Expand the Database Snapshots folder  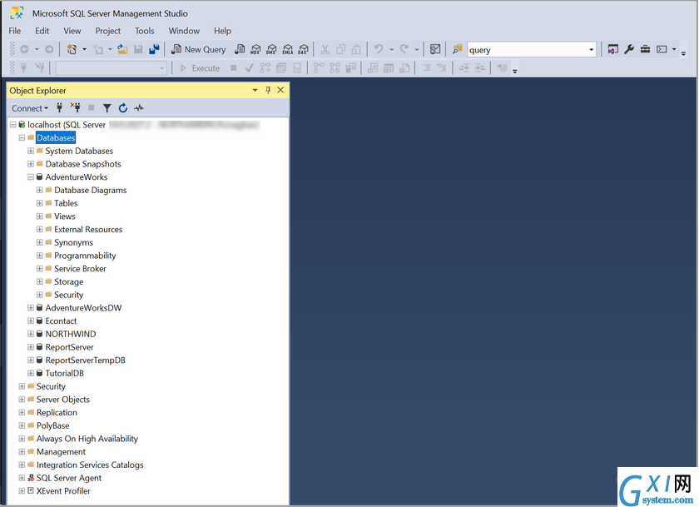tap(31, 164)
